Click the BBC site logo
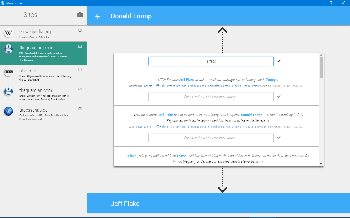350x218 pixels. point(8,72)
